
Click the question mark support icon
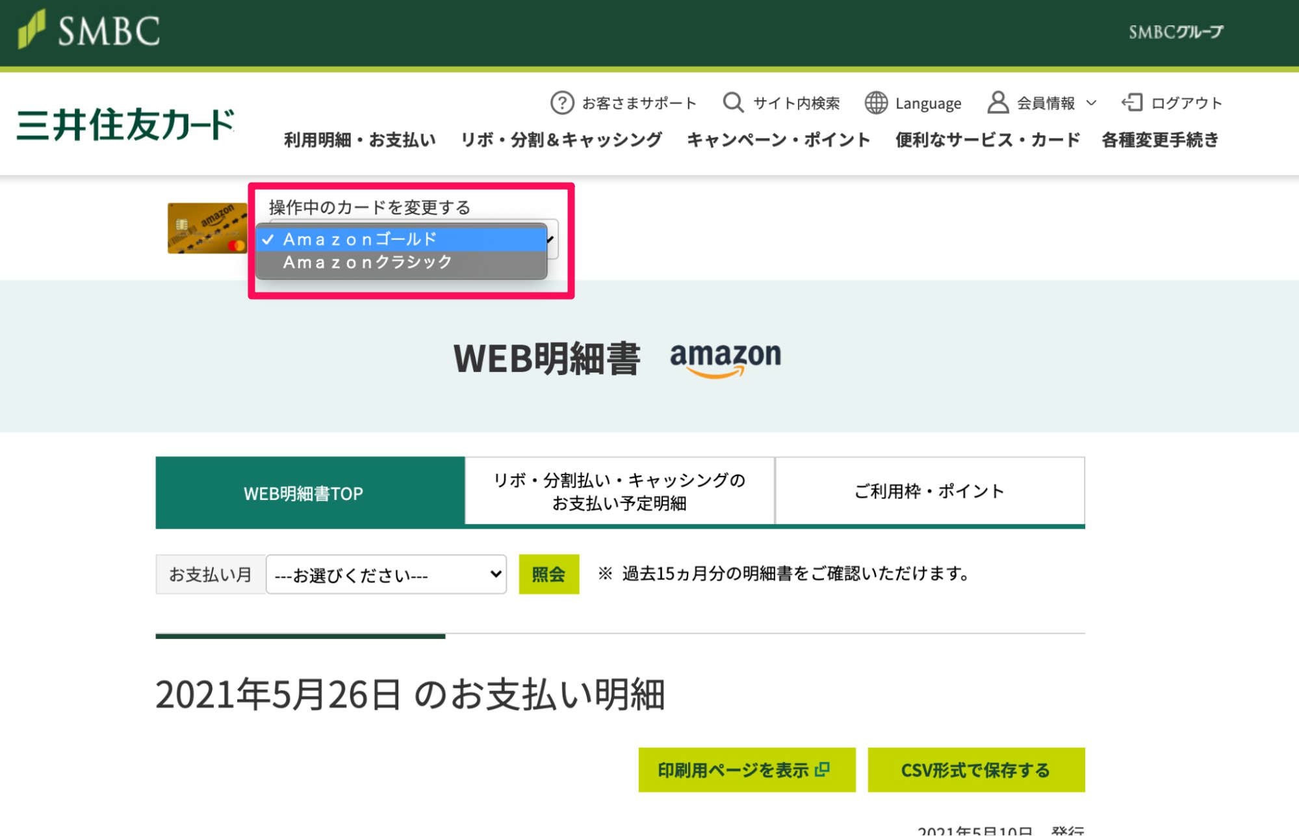click(562, 103)
